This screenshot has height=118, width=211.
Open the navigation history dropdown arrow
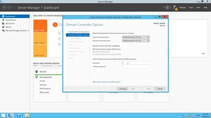(12, 8)
